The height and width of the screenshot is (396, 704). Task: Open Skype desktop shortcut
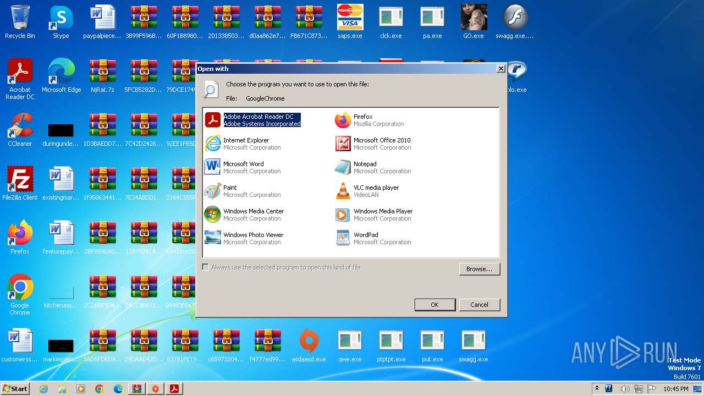pyautogui.click(x=61, y=22)
